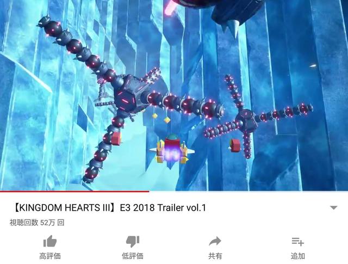Tap the share arrow icon
Viewport: 348px width, 264px height.
(215, 241)
